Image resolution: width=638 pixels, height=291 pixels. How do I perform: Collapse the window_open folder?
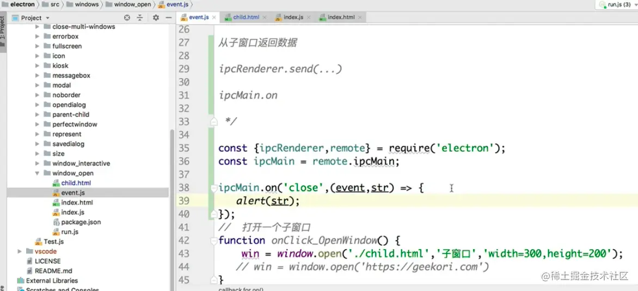[38, 173]
